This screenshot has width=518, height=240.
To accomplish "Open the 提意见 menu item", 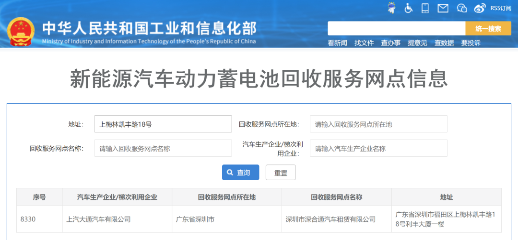I will coord(418,43).
